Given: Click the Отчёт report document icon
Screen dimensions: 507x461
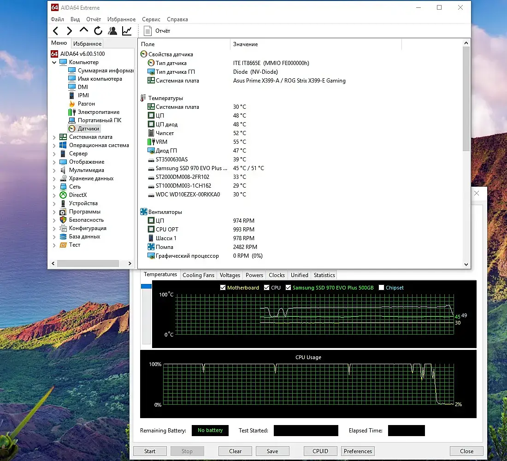Looking at the screenshot, I should point(147,31).
